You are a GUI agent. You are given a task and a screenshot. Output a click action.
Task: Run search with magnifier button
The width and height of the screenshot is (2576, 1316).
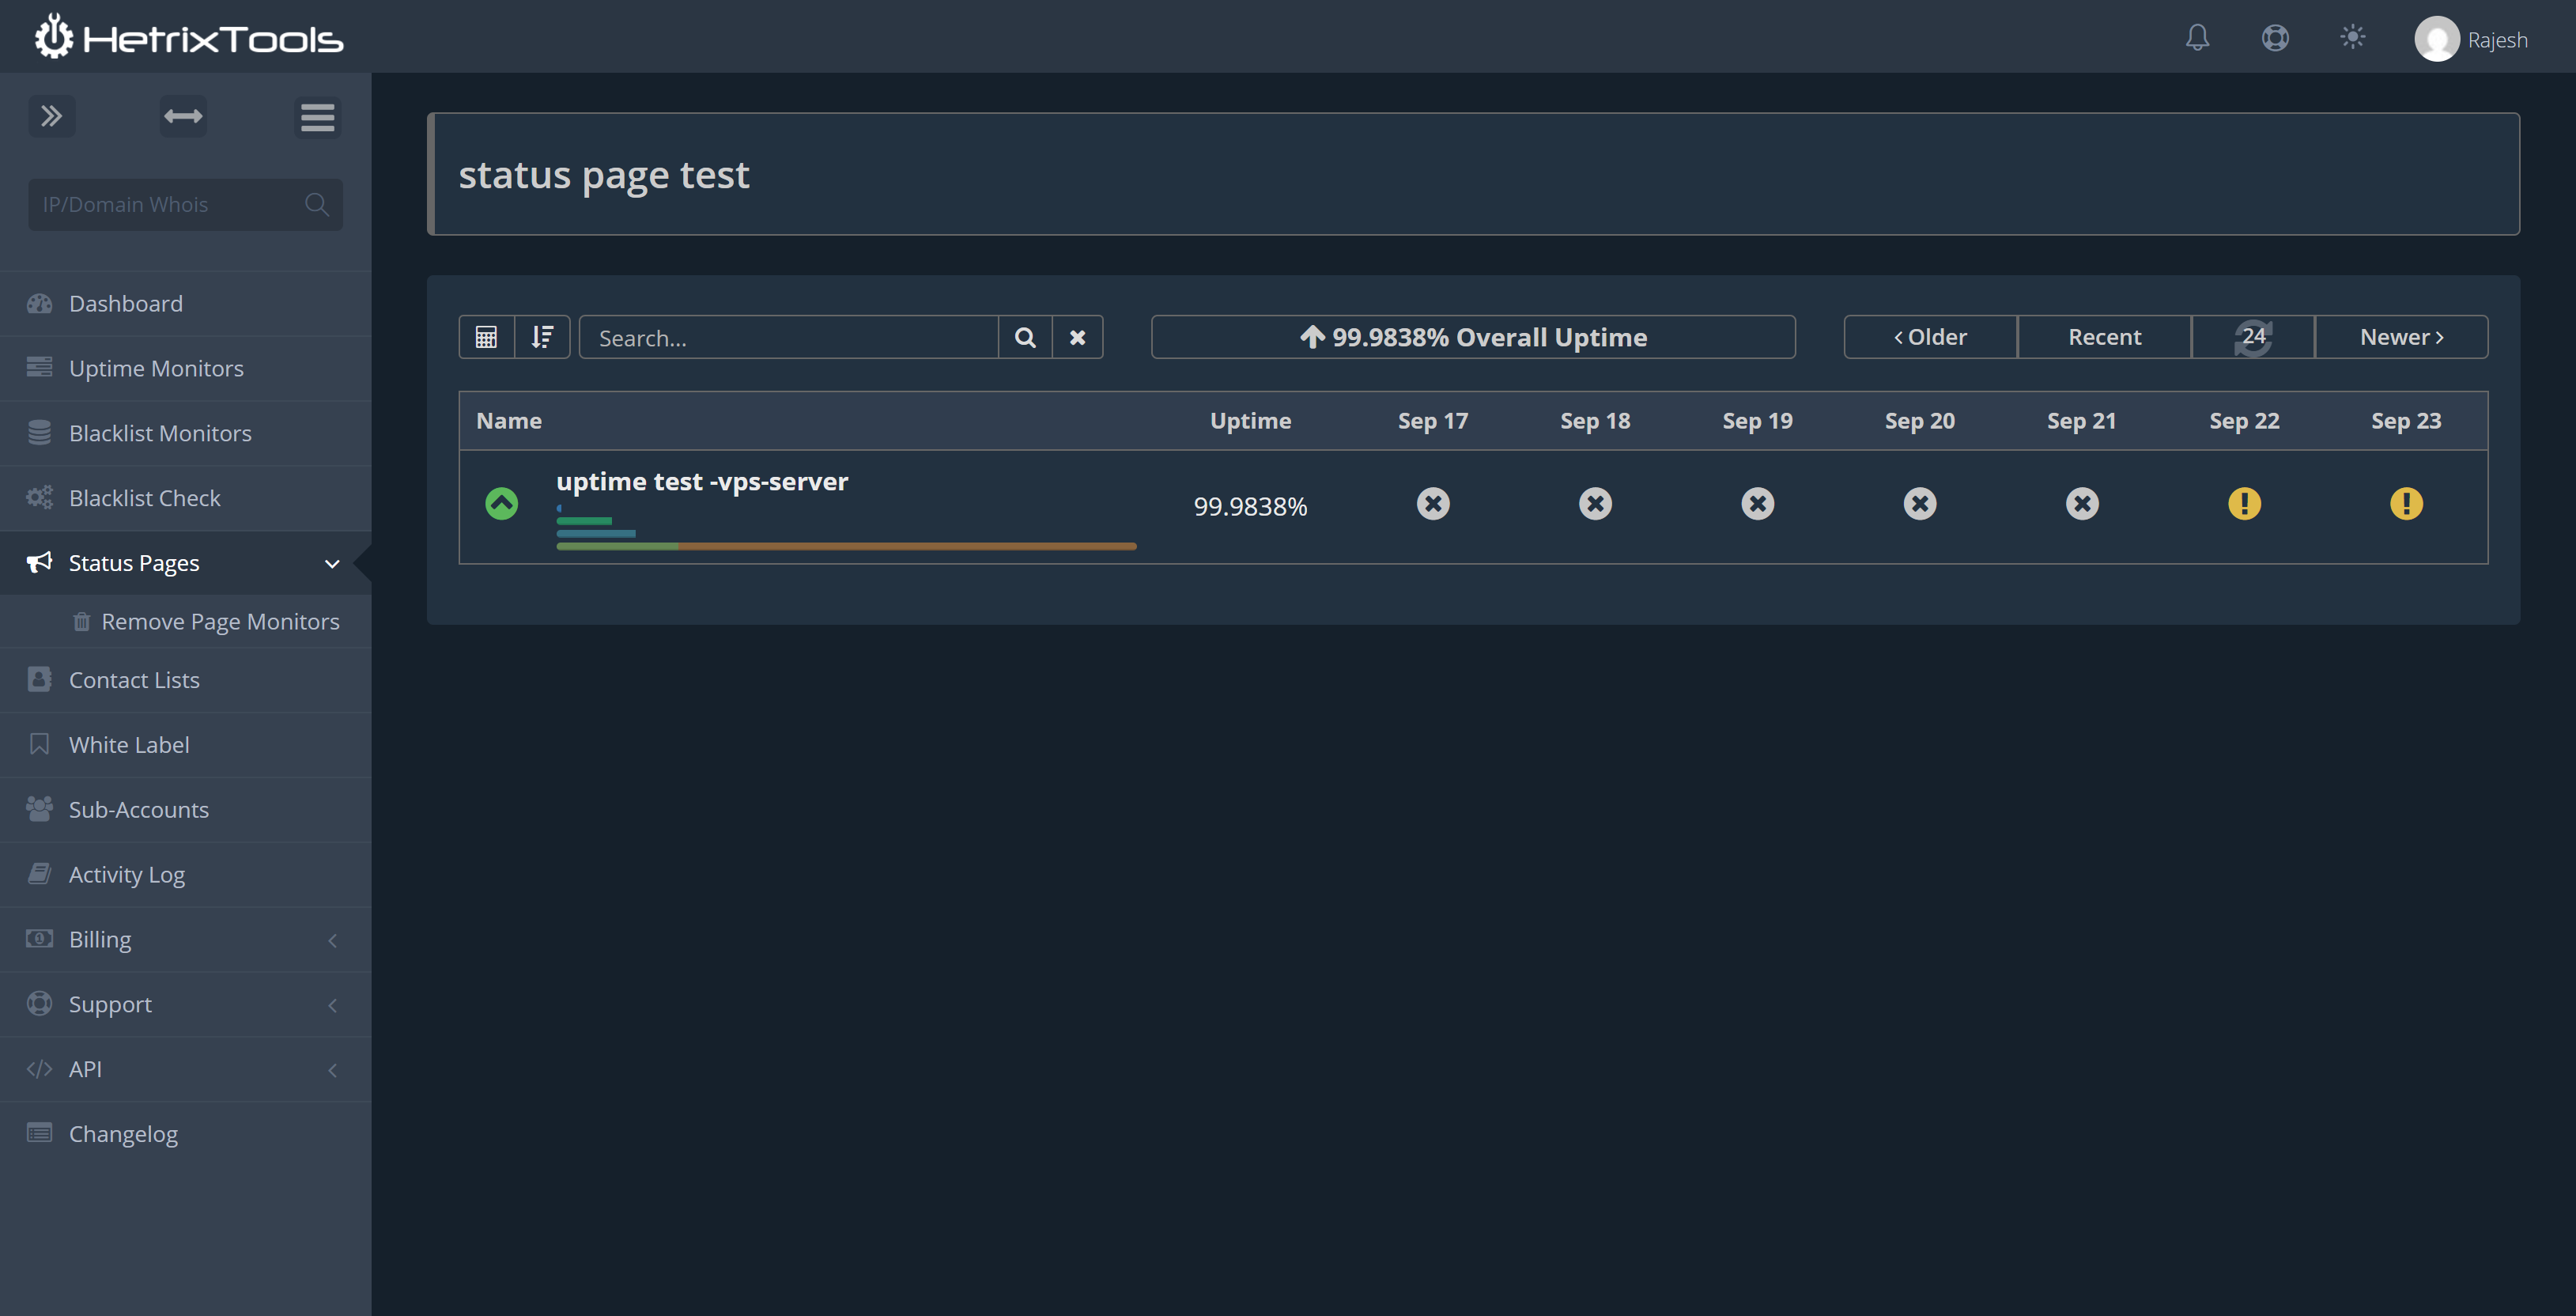point(1025,337)
